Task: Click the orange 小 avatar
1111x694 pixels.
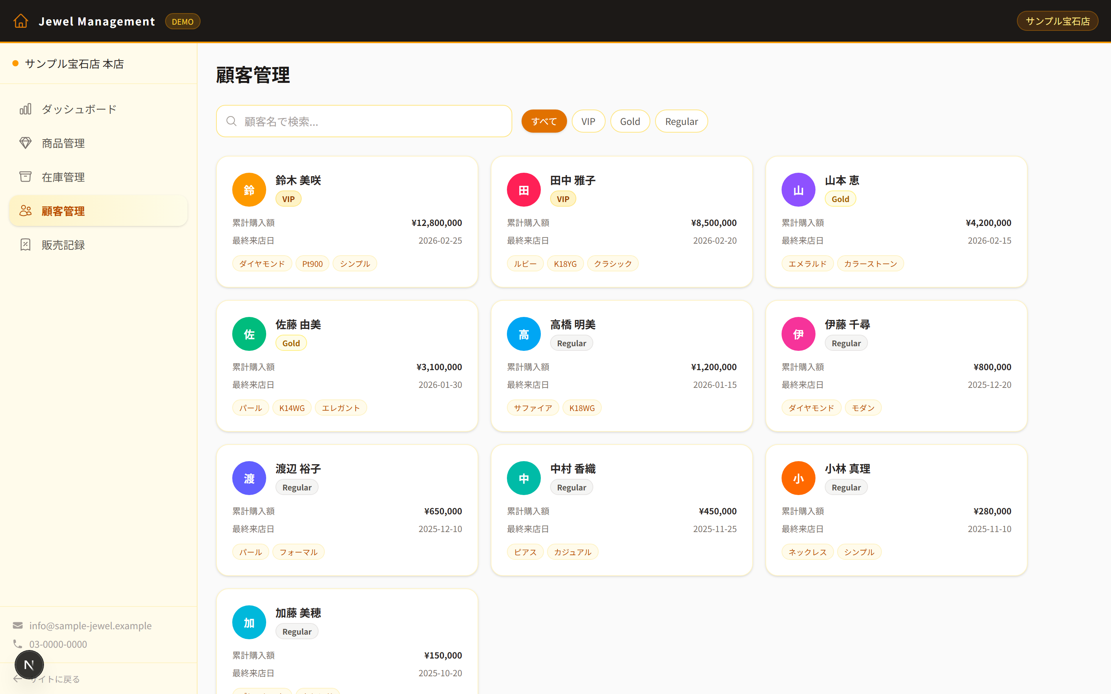Action: click(799, 478)
